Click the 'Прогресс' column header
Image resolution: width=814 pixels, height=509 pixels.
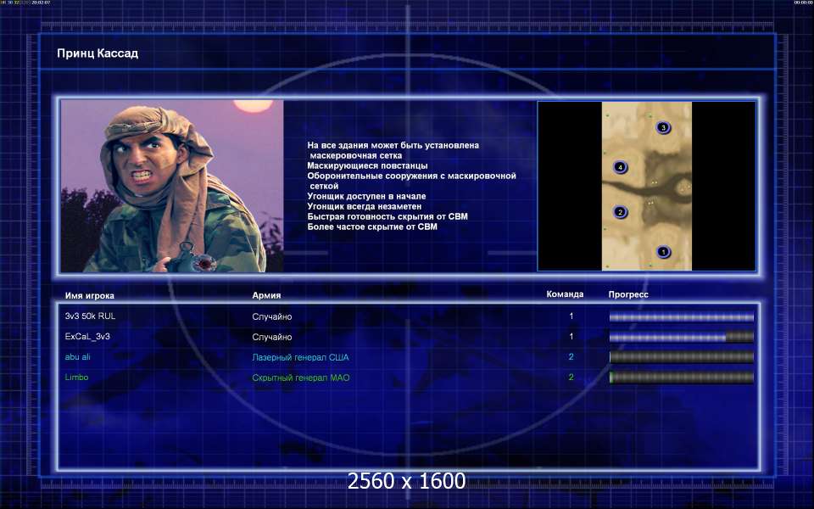[628, 294]
